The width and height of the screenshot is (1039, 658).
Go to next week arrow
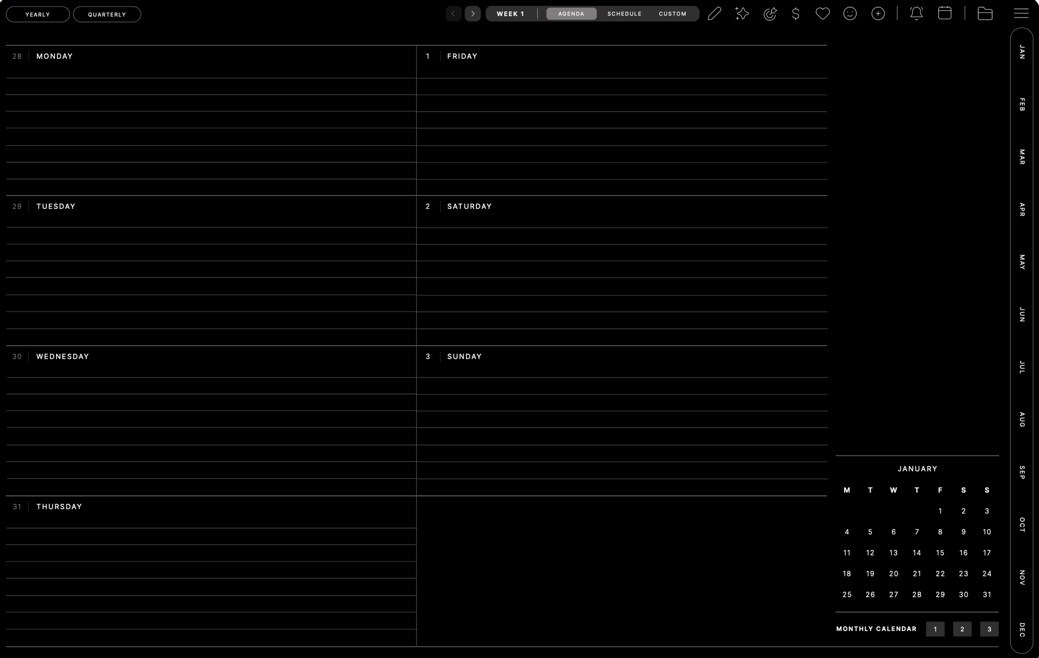pyautogui.click(x=473, y=14)
